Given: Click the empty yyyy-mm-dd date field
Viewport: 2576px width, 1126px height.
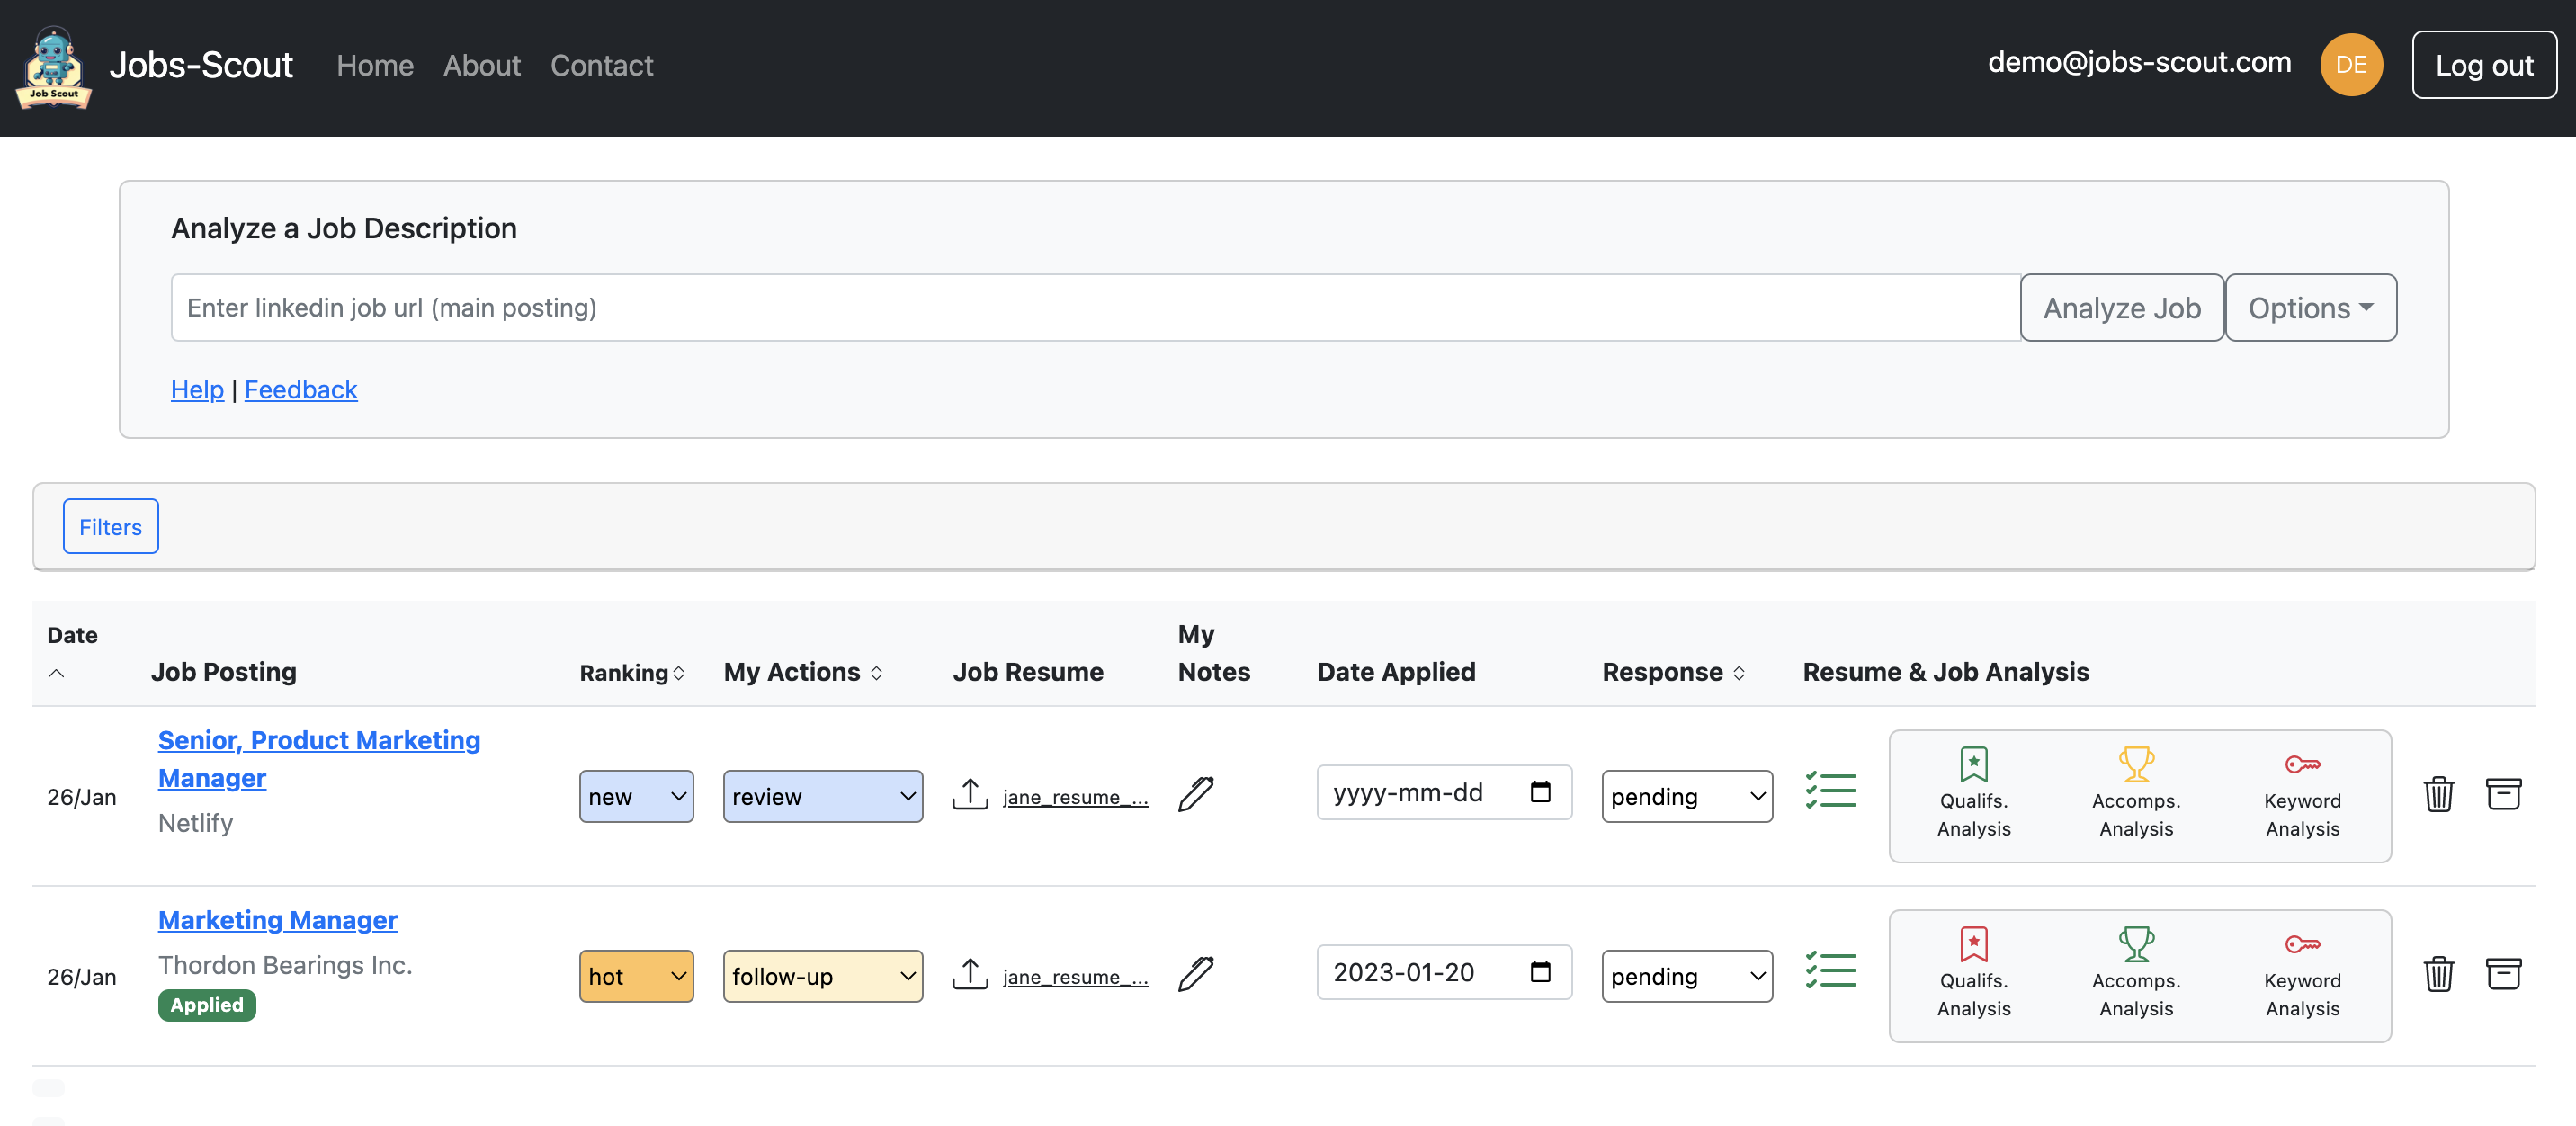Looking at the screenshot, I should click(x=1444, y=792).
